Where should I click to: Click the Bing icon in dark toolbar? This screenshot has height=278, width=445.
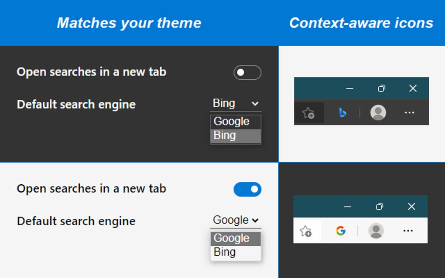(x=342, y=113)
